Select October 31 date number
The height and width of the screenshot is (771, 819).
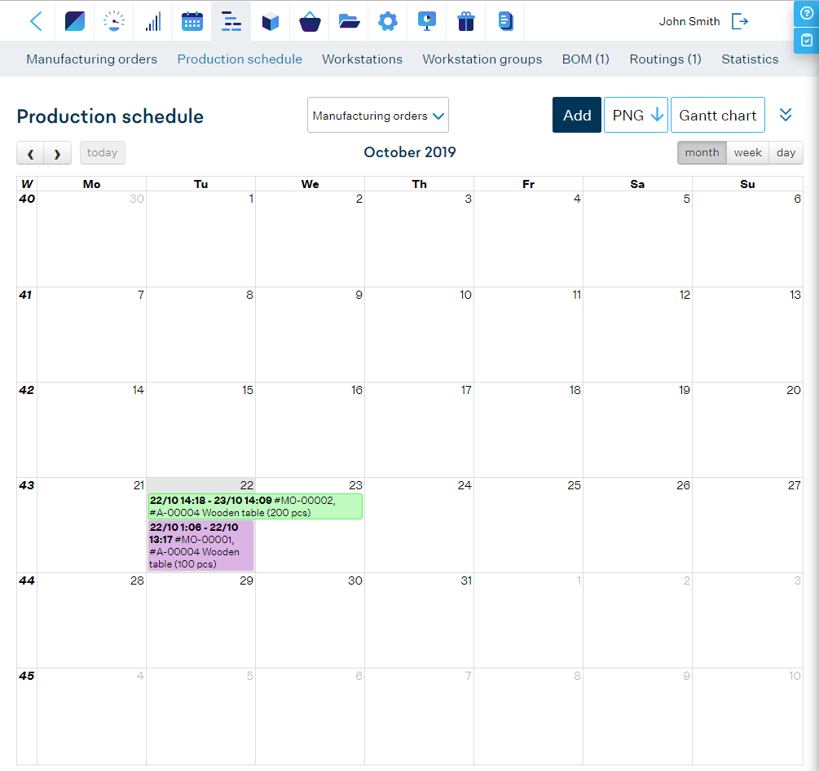click(x=466, y=580)
